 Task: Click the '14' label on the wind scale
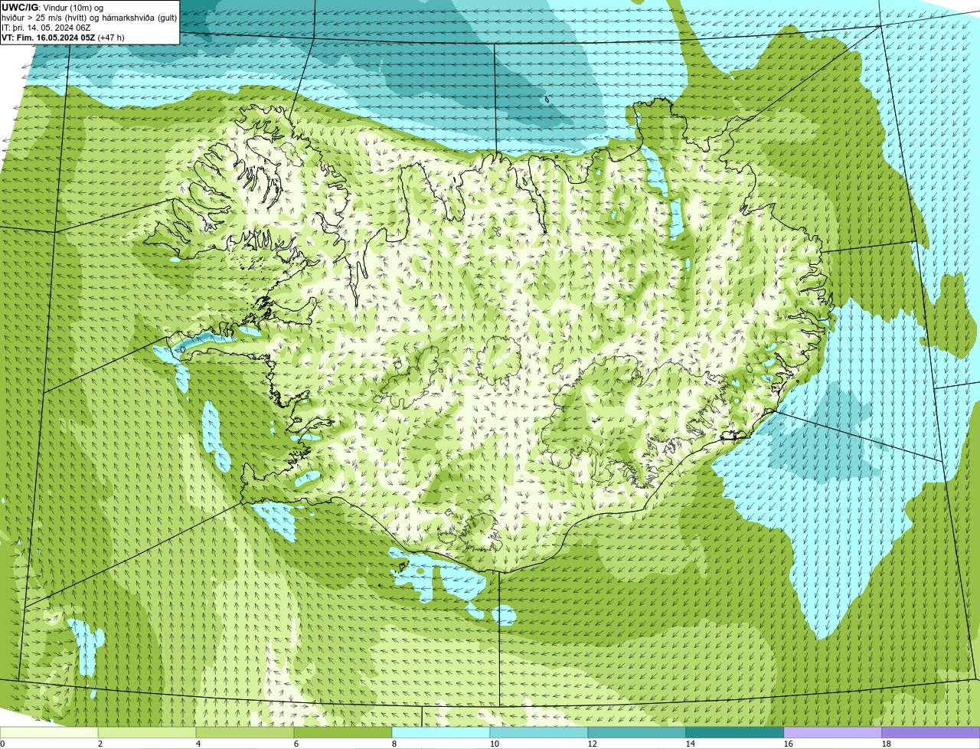[x=691, y=744]
